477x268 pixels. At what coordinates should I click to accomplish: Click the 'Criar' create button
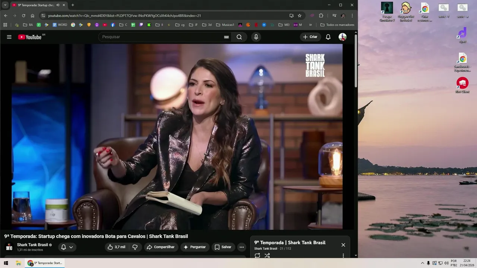tap(310, 37)
